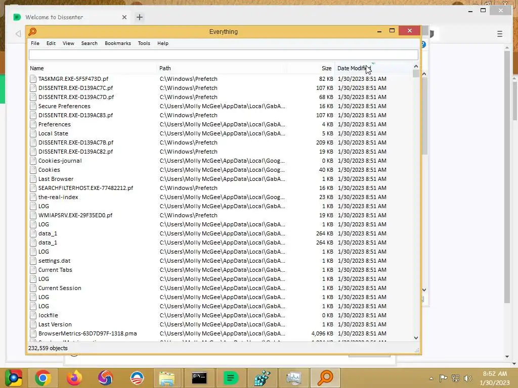Open a new tab in Dissenter
The width and height of the screenshot is (518, 388).
coord(140,17)
